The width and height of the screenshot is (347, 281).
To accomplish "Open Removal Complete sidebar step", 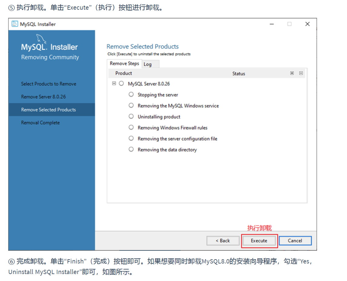I will point(40,123).
